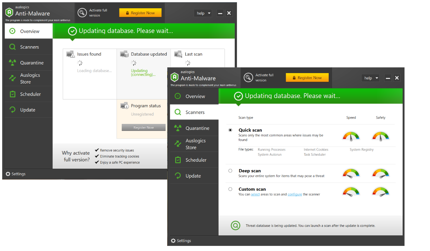Click Quick scan speed gauge
The height and width of the screenshot is (251, 430).
click(351, 136)
